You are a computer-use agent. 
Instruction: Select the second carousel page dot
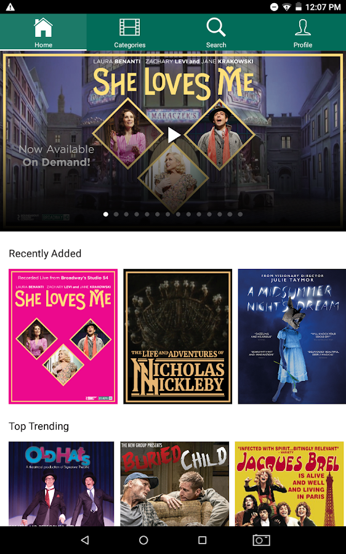(x=116, y=214)
